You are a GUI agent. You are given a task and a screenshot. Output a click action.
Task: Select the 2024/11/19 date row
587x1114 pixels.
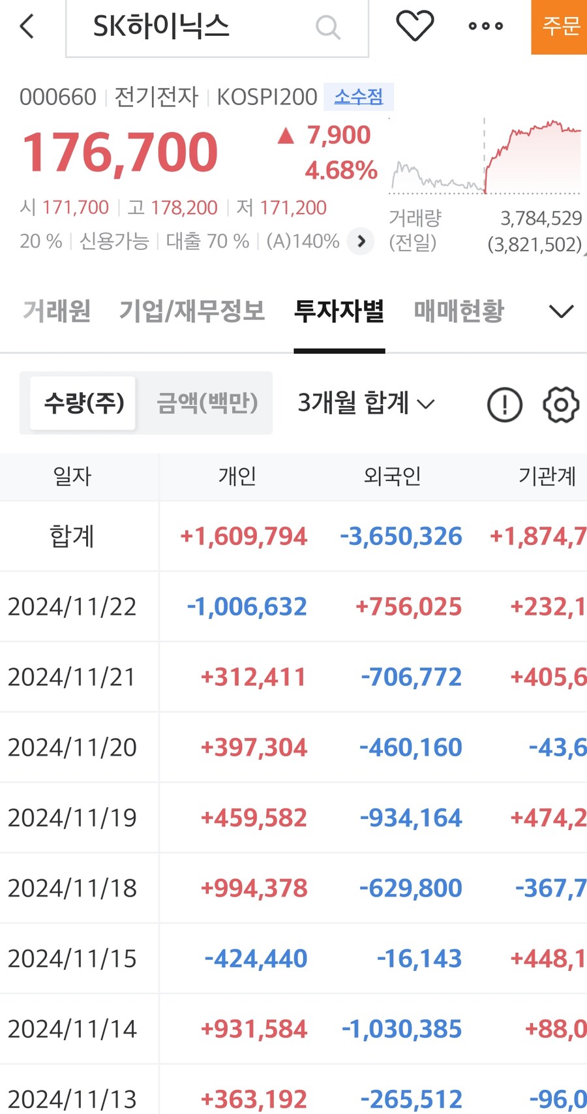[x=72, y=818]
